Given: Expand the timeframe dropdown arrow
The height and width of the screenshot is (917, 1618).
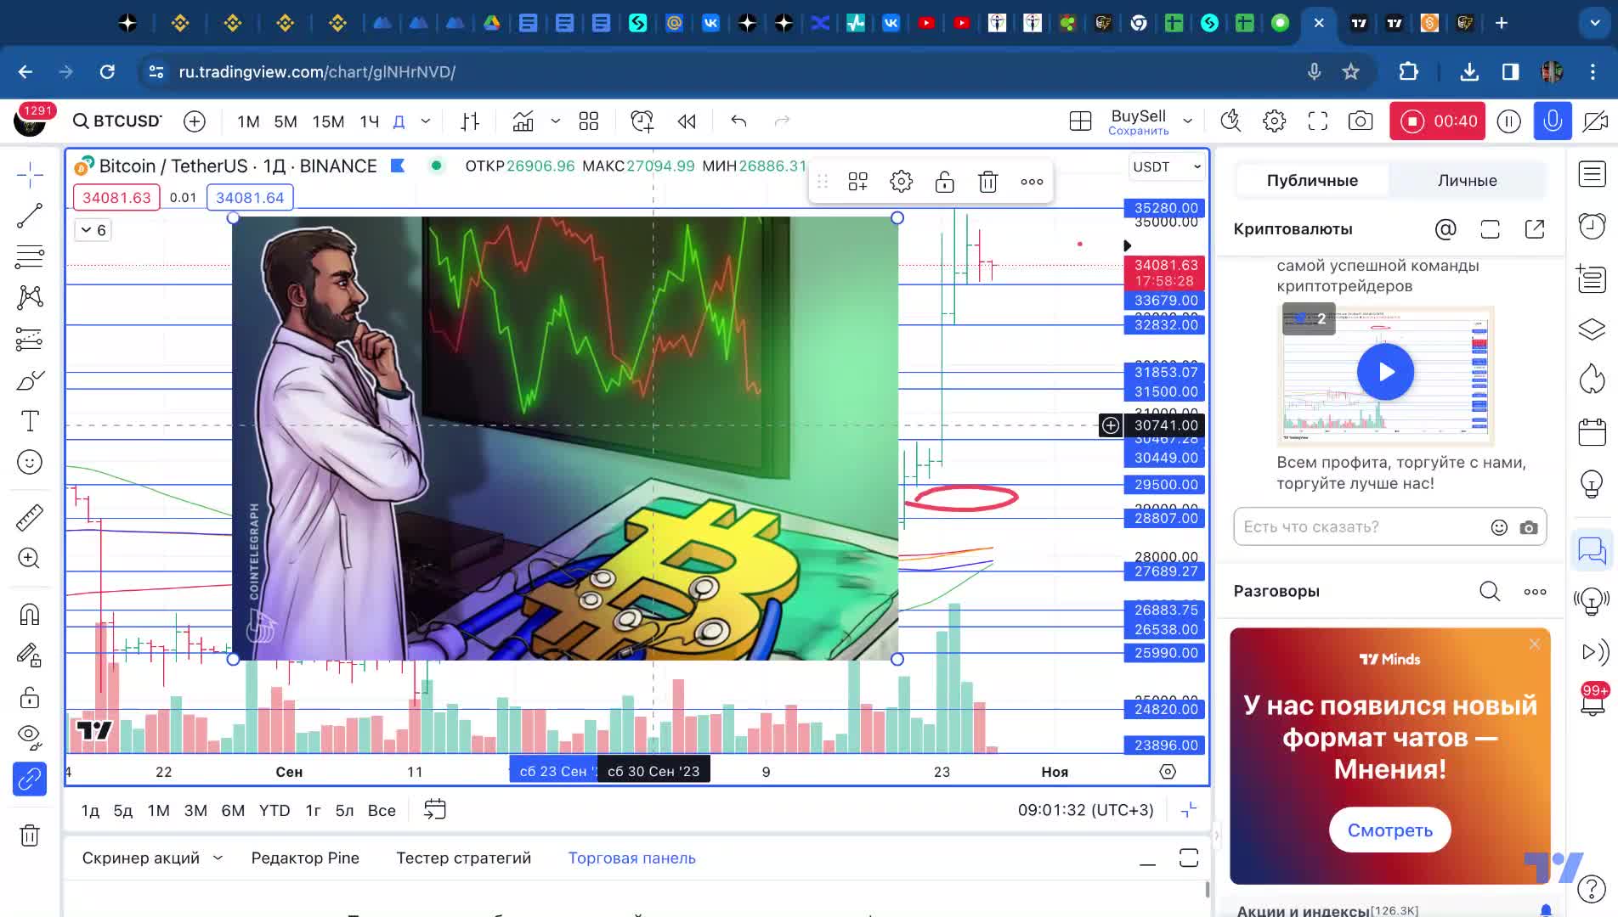Looking at the screenshot, I should (x=426, y=121).
